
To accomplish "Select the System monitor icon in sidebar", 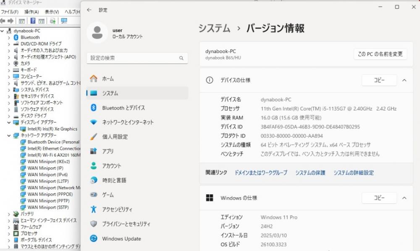I will 94,93.
